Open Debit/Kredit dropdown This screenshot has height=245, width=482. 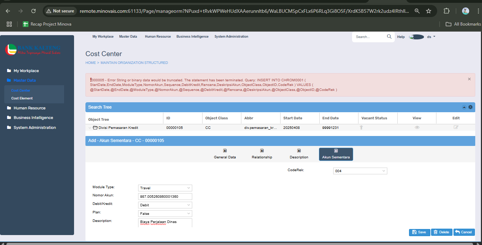point(165,205)
